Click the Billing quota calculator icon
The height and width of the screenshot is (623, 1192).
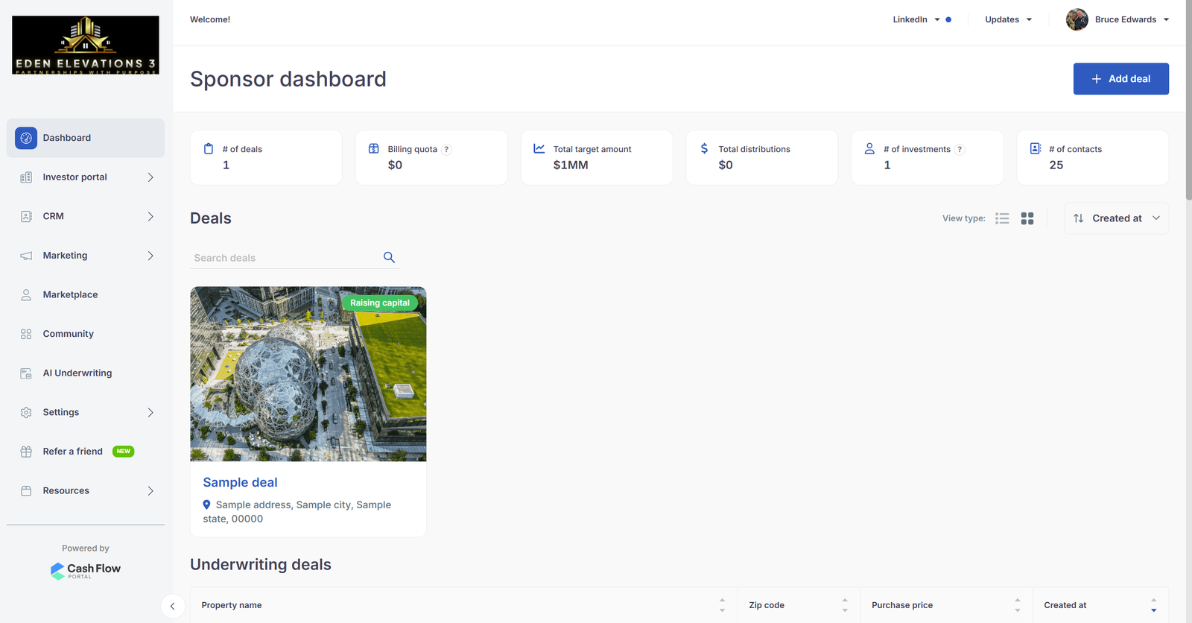tap(374, 148)
